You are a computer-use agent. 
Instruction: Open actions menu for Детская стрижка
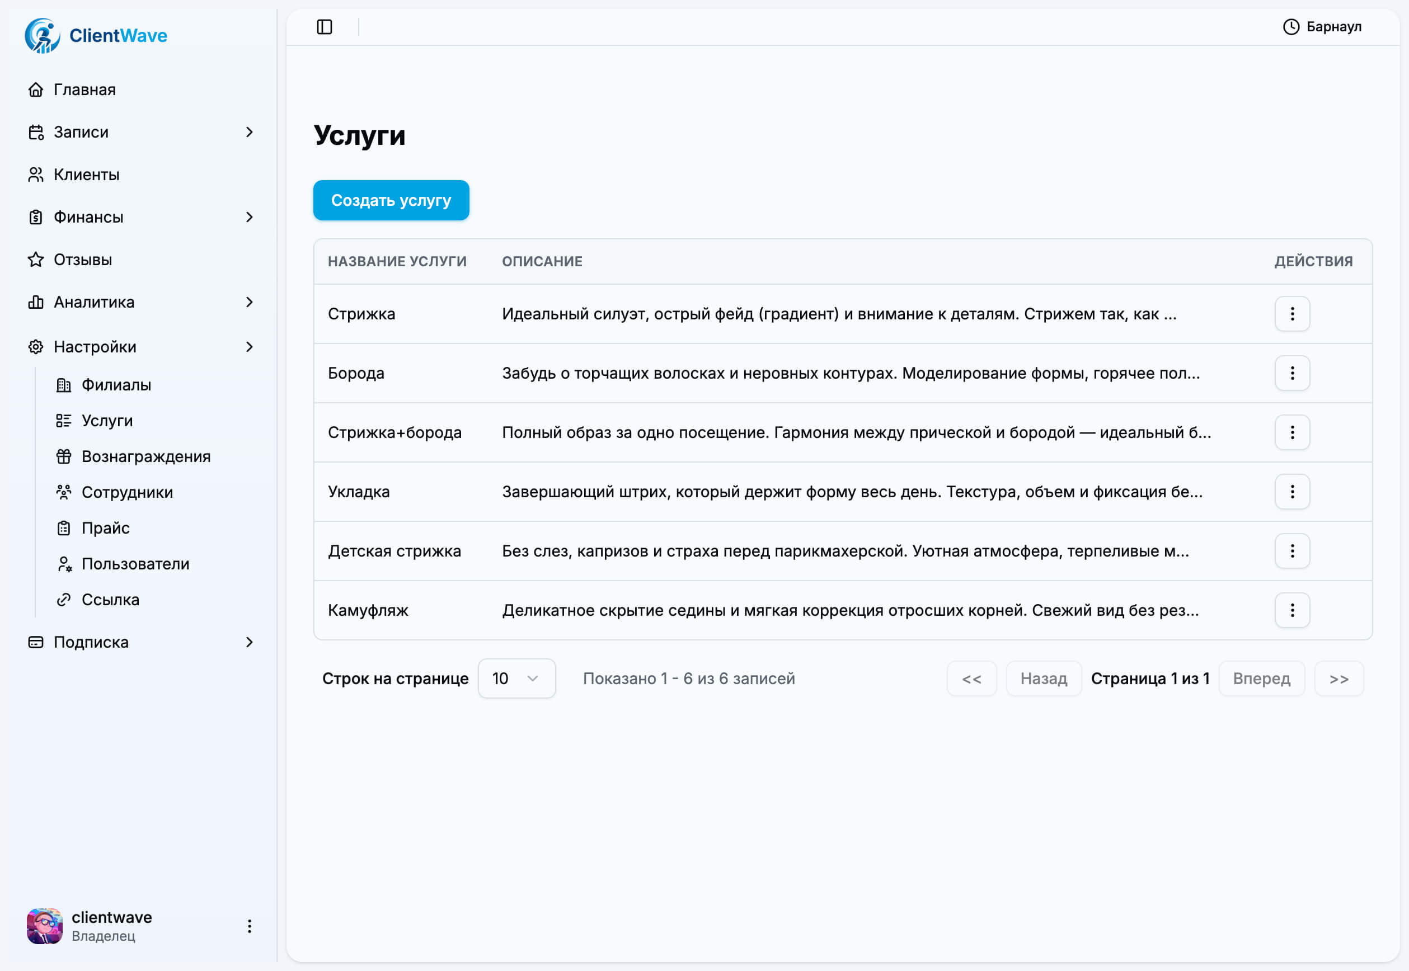click(x=1291, y=551)
